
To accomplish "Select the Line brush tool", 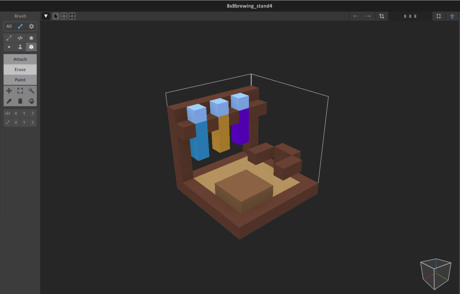I will click(x=9, y=38).
